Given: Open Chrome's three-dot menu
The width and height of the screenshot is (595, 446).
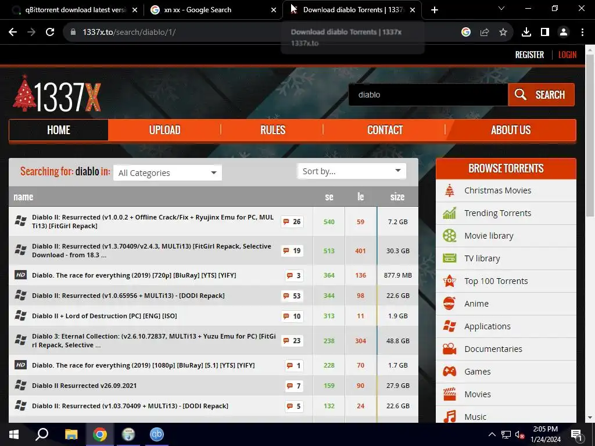Looking at the screenshot, I should pyautogui.click(x=582, y=33).
